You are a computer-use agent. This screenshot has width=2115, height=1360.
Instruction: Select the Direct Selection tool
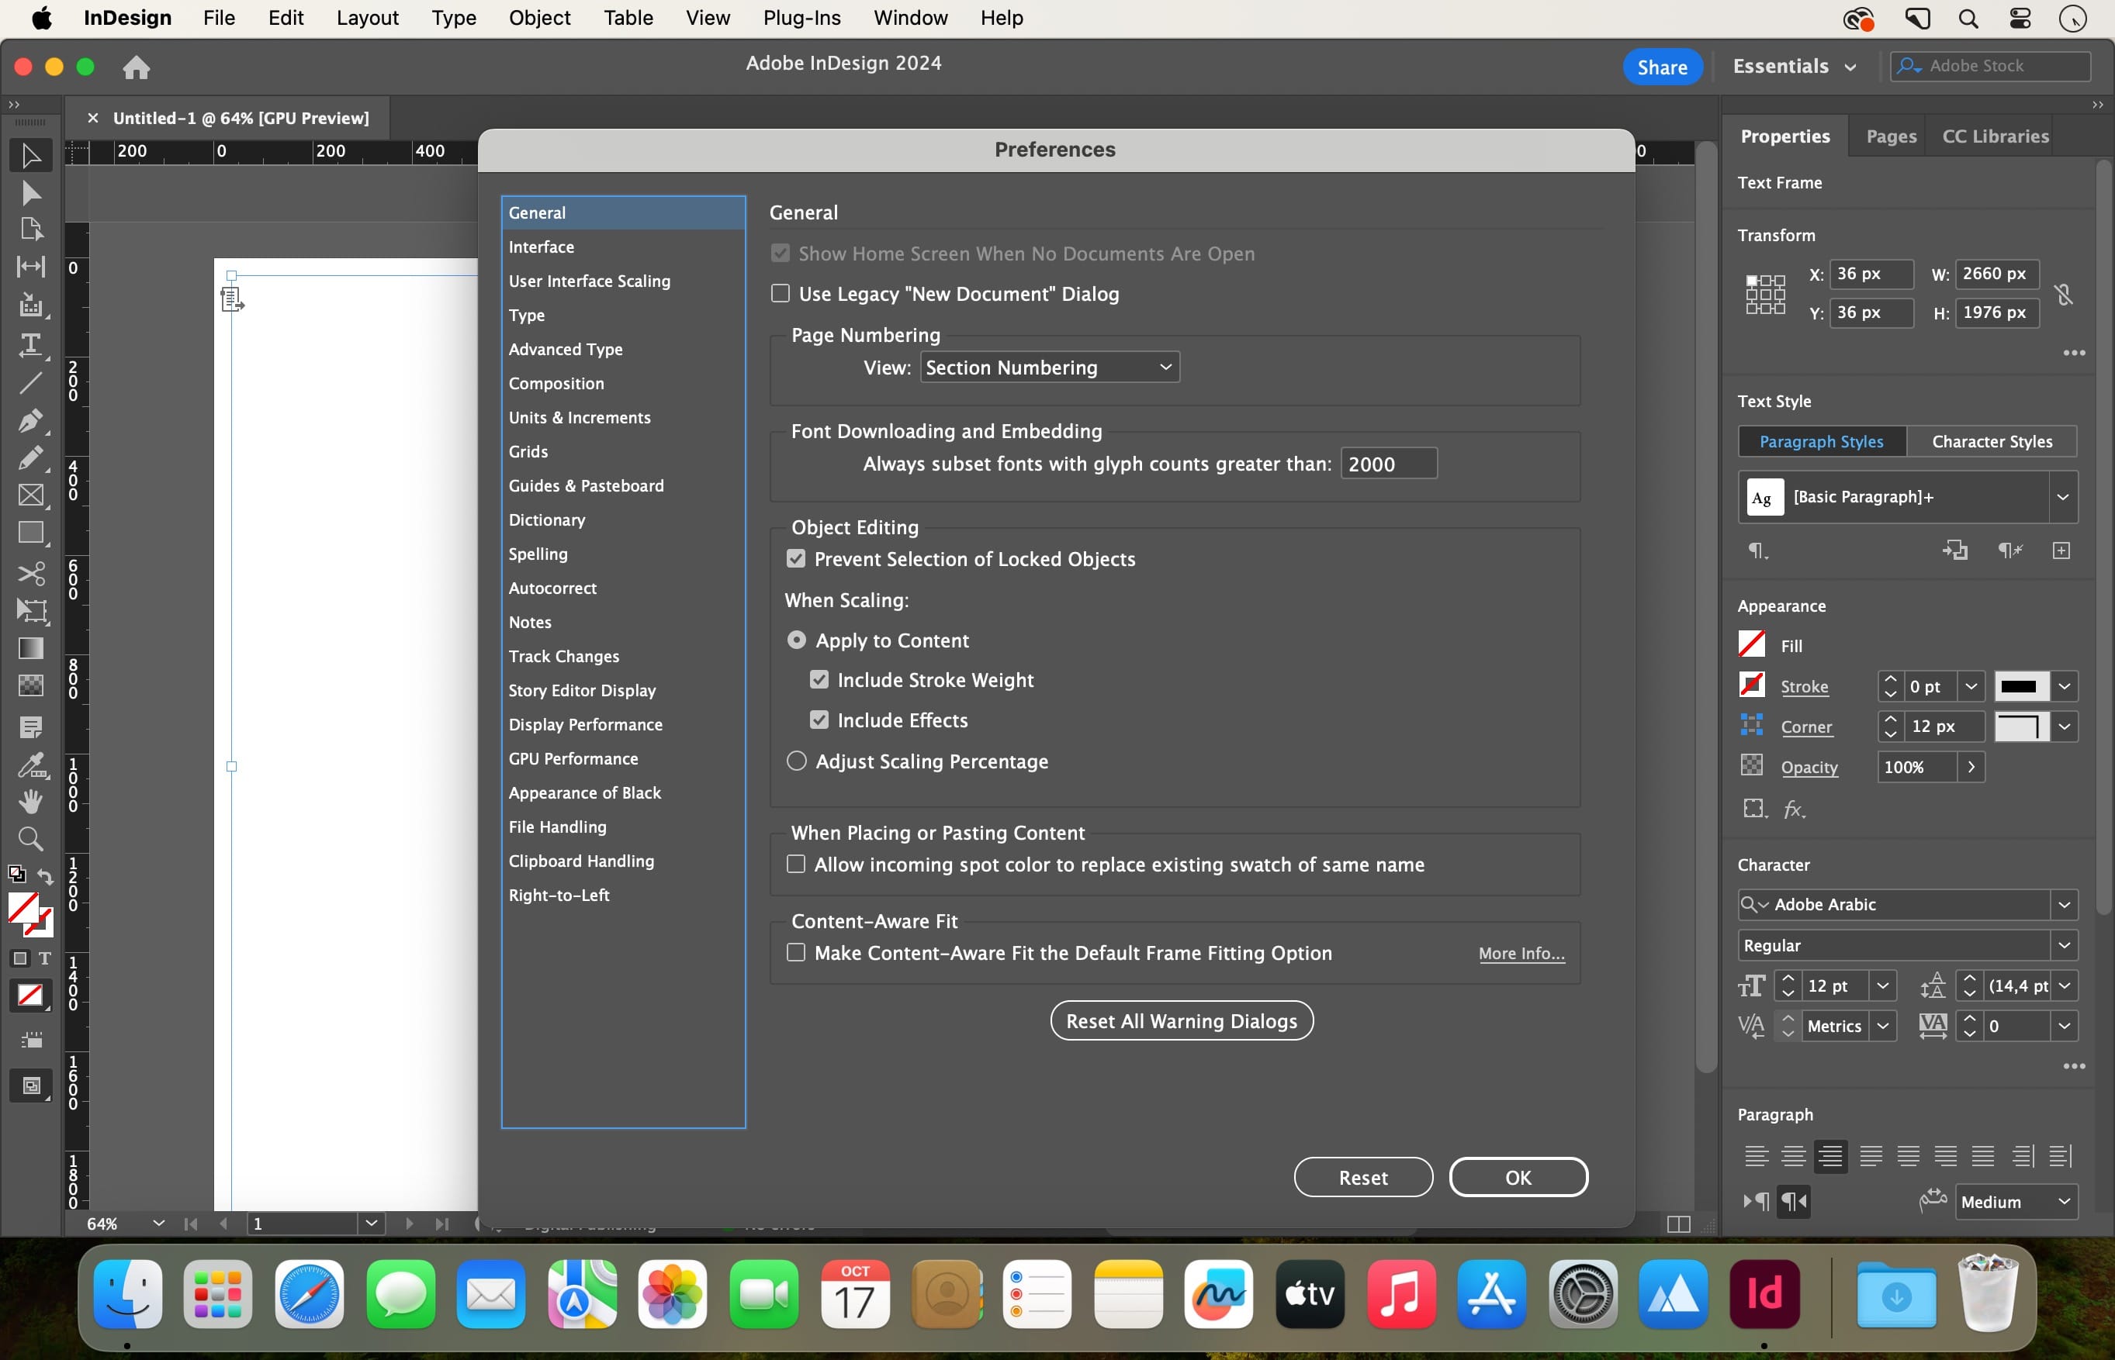tap(31, 192)
